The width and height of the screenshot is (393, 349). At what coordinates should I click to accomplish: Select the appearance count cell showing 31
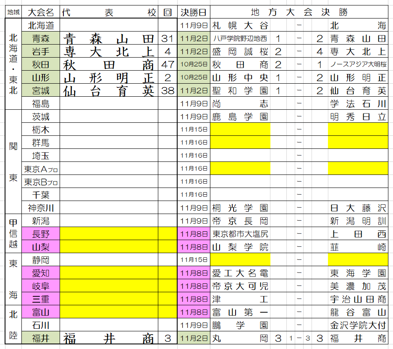(168, 38)
